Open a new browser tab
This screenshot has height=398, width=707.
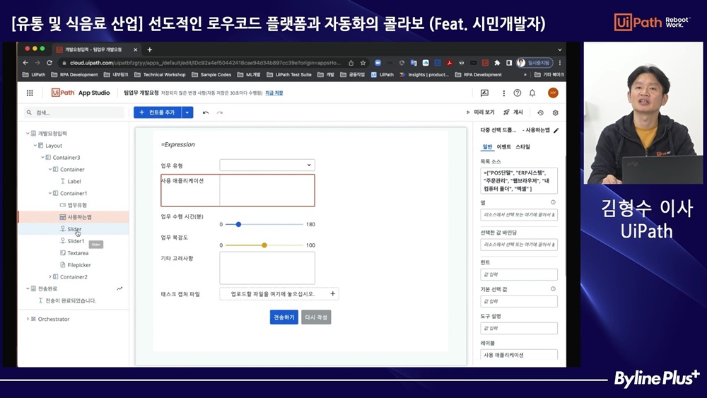click(150, 49)
